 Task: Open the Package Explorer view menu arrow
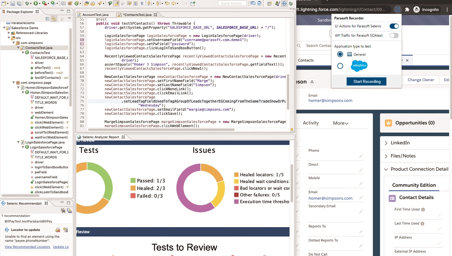point(69,19)
